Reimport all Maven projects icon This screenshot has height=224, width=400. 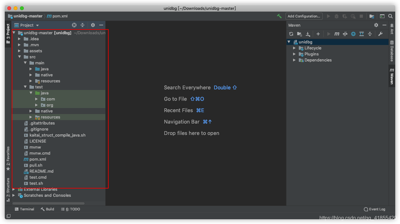(291, 34)
